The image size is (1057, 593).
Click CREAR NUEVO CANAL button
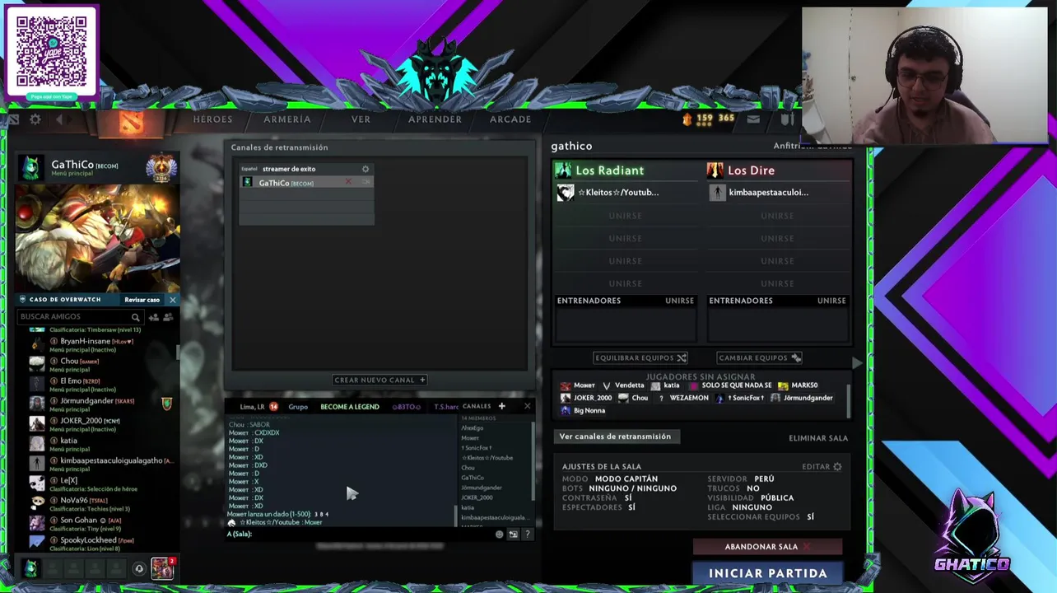pos(379,380)
